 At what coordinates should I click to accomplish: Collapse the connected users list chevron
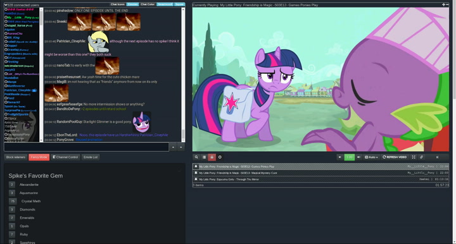[6, 5]
